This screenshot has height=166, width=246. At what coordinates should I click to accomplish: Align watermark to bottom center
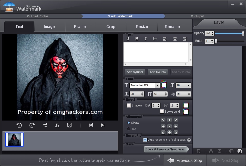click(169, 132)
